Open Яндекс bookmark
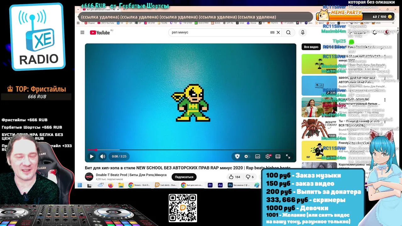Image resolution: width=402 pixels, height=226 pixels. (89, 23)
